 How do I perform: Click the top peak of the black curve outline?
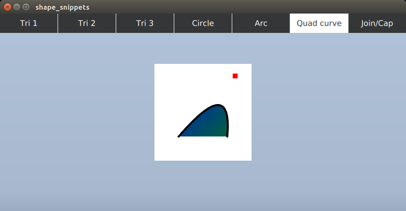tap(219, 105)
